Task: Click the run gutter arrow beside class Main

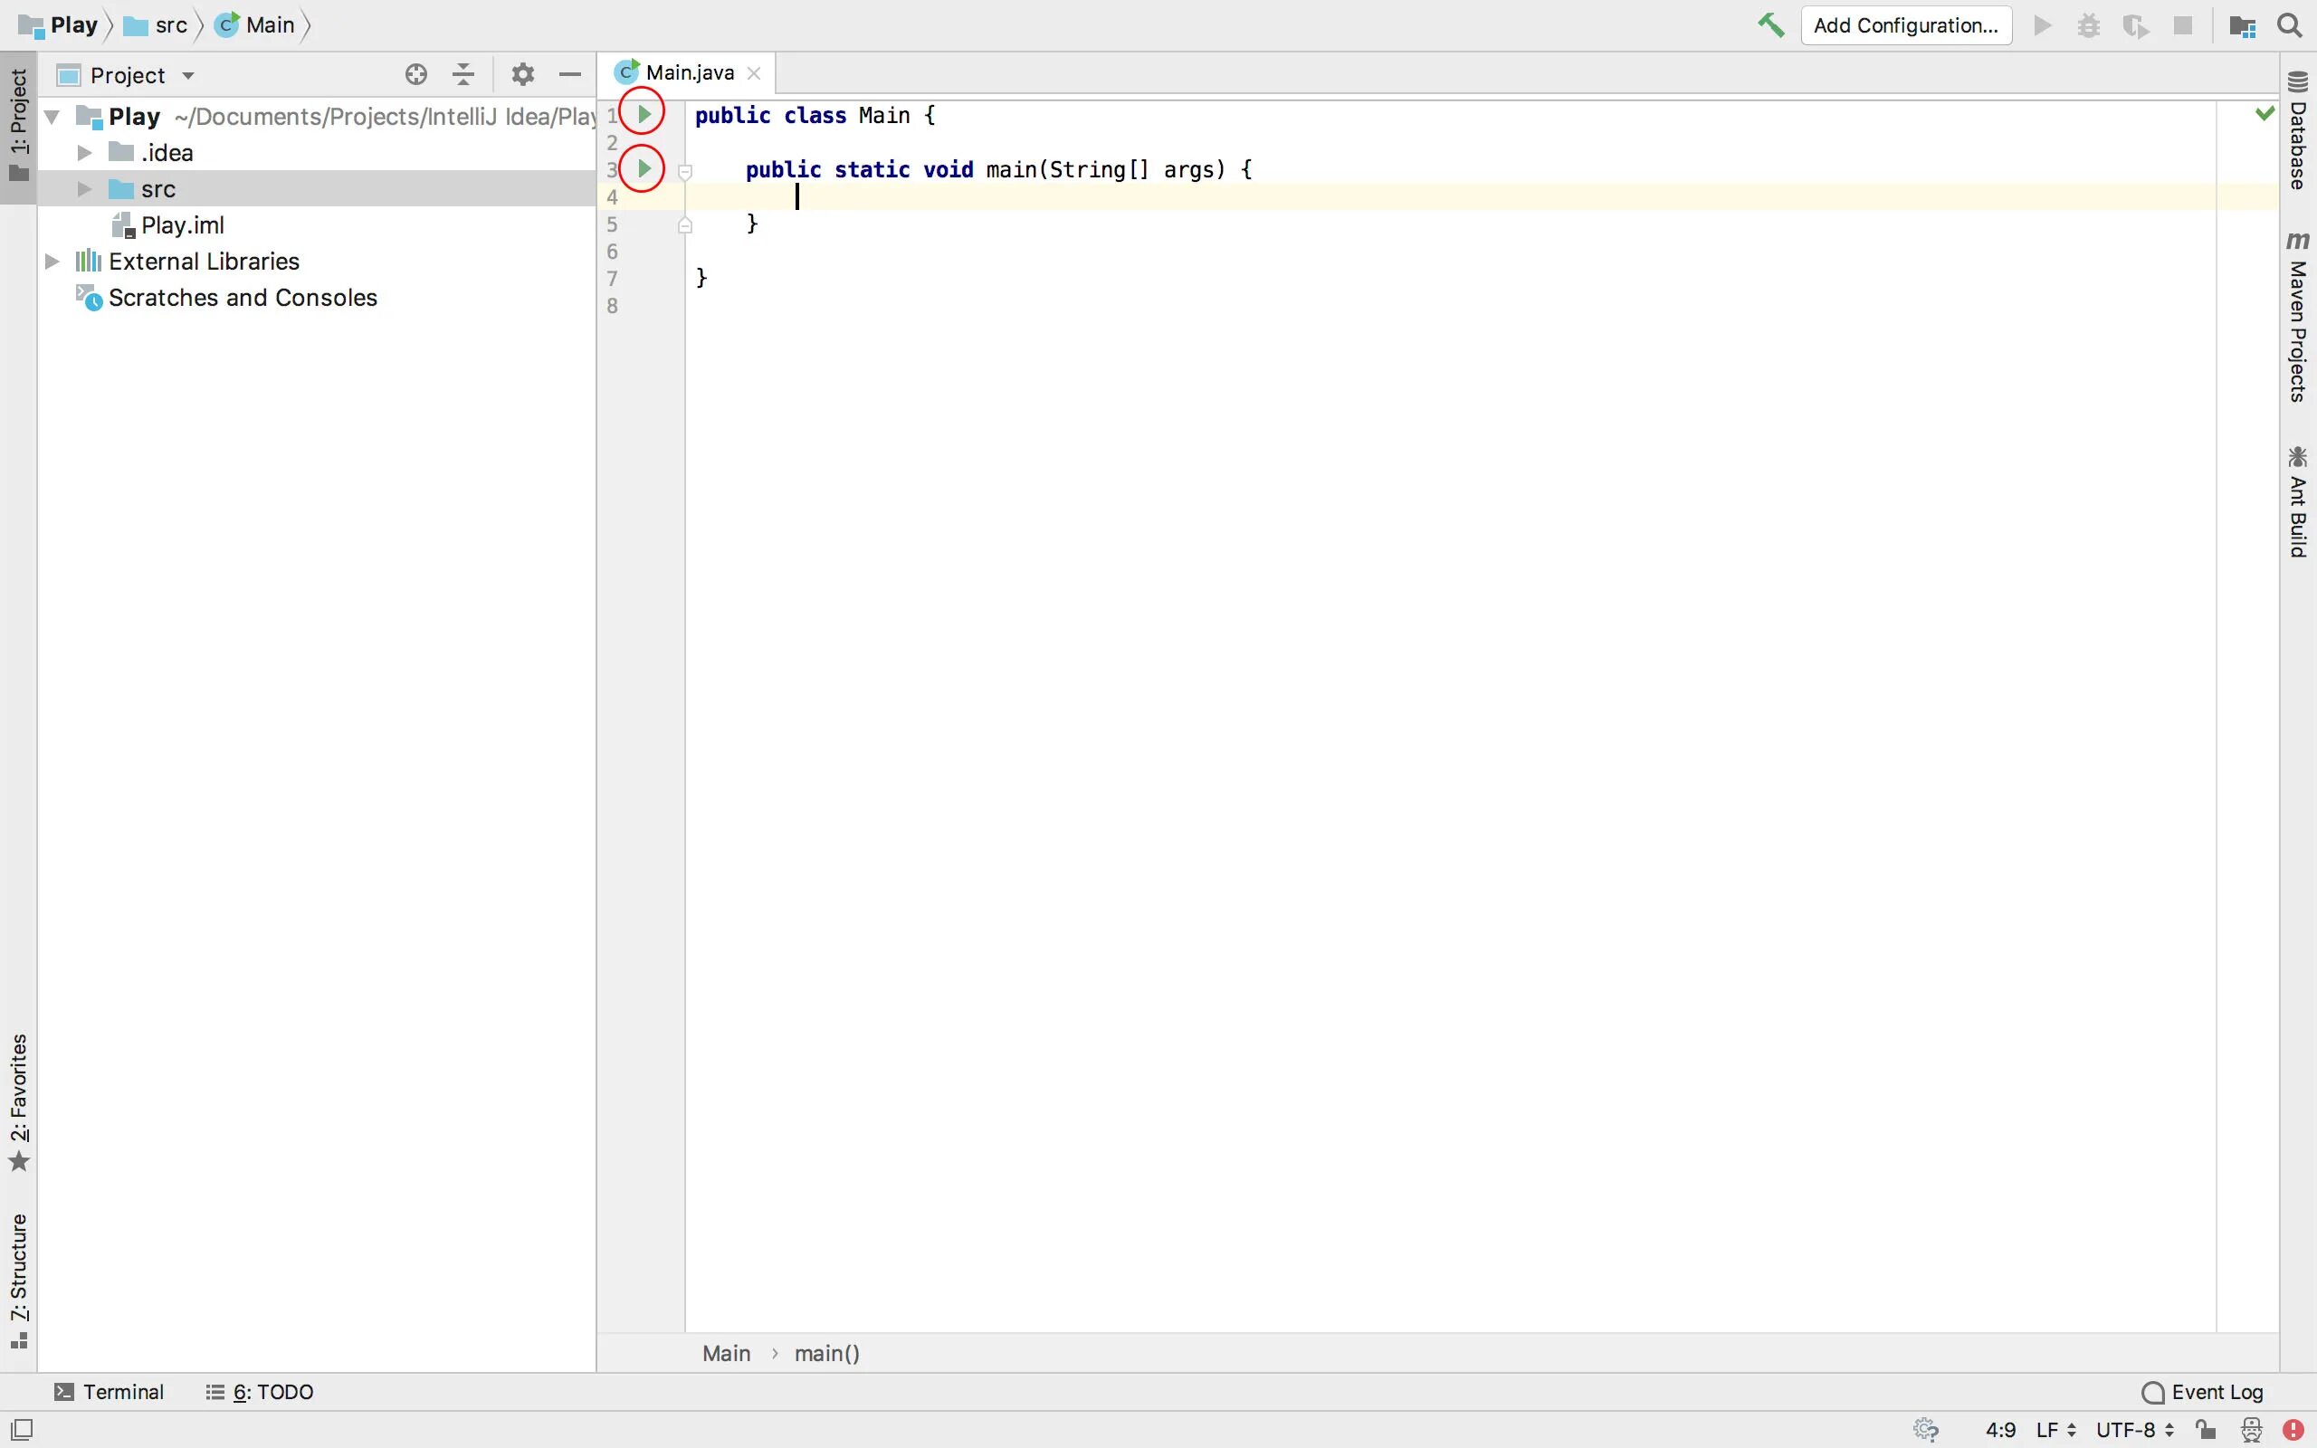Action: coord(644,114)
